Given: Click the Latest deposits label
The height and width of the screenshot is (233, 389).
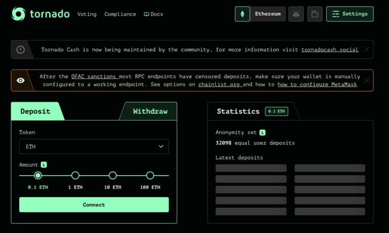Looking at the screenshot, I should pyautogui.click(x=239, y=158).
